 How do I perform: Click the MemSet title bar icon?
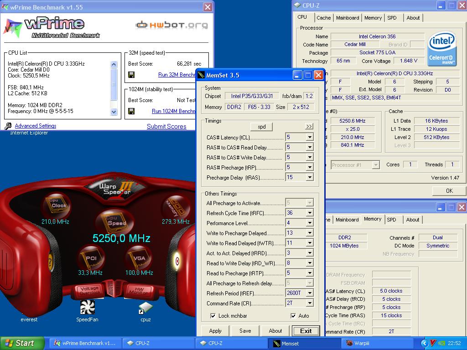(201, 75)
